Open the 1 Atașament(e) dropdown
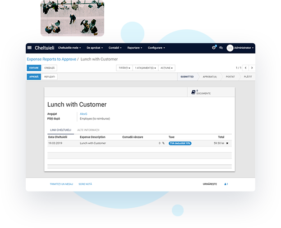This screenshot has height=228, width=281. pos(146,68)
